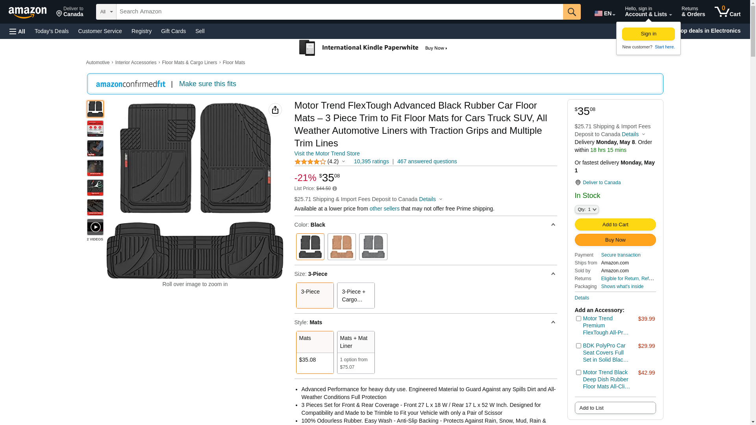This screenshot has height=425, width=756.
Task: Play the product videos thumbnail
Action: pos(95,227)
